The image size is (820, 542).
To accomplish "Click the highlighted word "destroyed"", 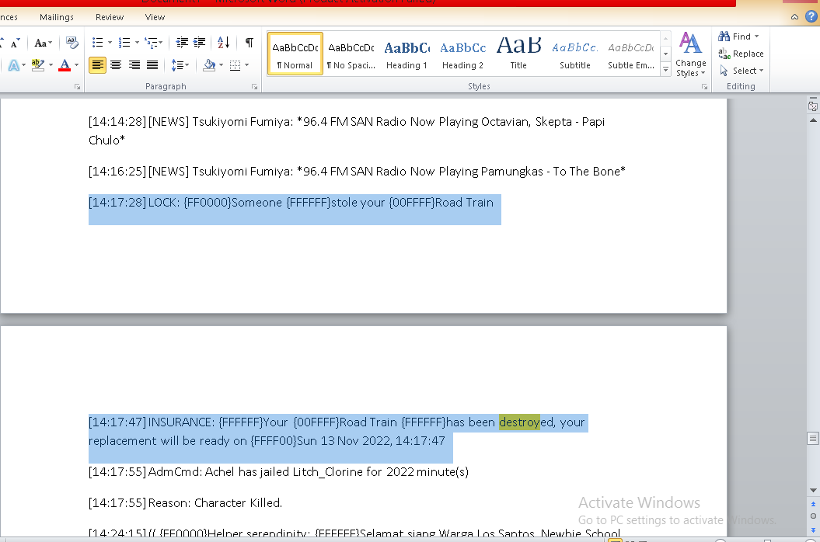I will point(527,422).
